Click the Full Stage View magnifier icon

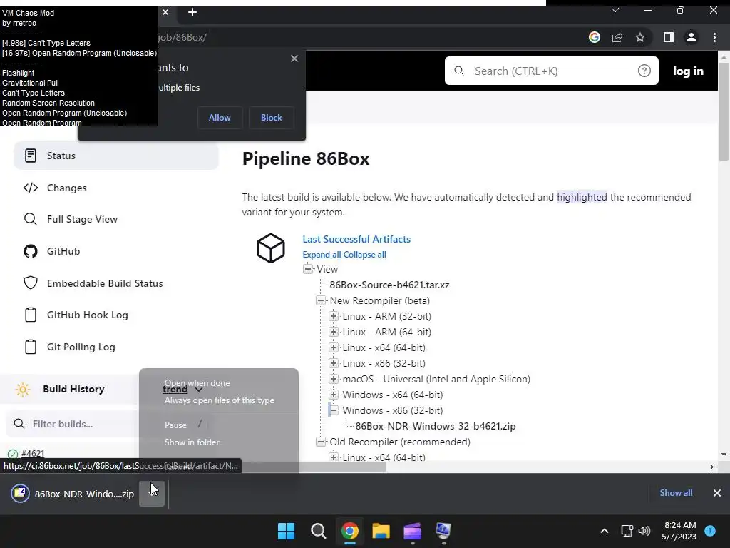coord(31,219)
